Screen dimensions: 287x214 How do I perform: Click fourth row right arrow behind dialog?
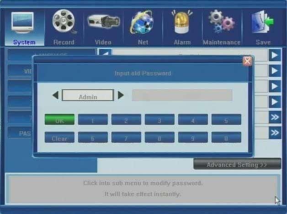(x=275, y=102)
